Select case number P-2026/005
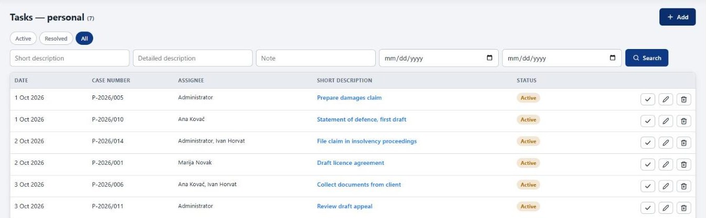Screen dimensions: 706x218 [x=108, y=98]
